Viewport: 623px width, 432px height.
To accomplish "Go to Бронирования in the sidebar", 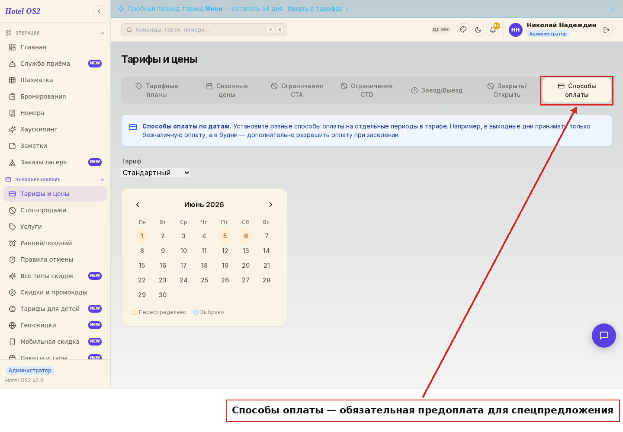I will (x=55, y=96).
